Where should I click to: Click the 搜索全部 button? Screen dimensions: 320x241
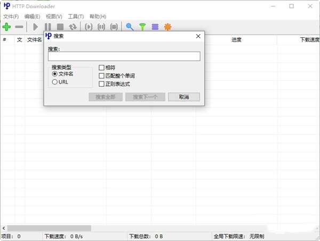coord(106,97)
